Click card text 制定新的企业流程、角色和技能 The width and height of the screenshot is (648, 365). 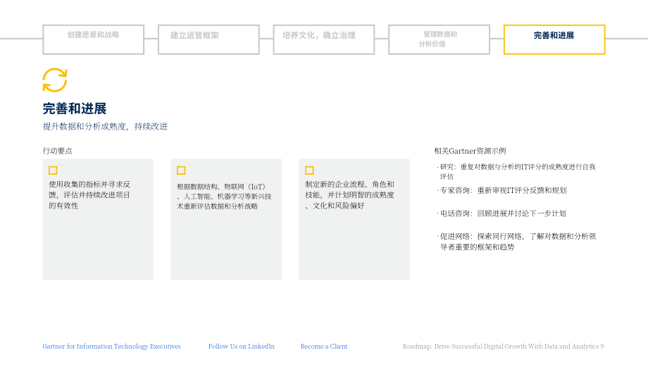coord(349,194)
